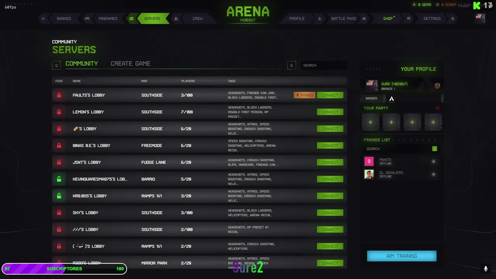Open the Shop nav tab
Image resolution: width=496 pixels, height=279 pixels.
388,19
